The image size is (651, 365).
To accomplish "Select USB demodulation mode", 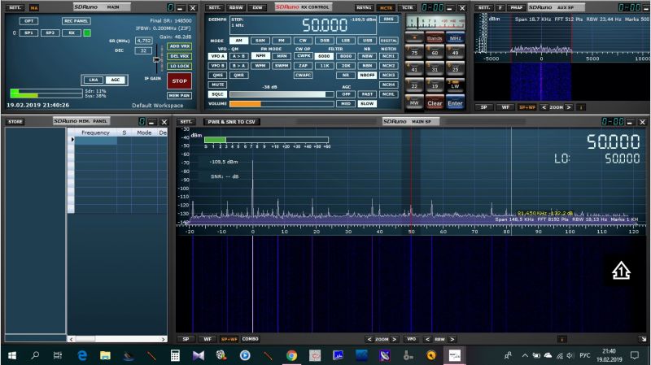I will (x=367, y=41).
